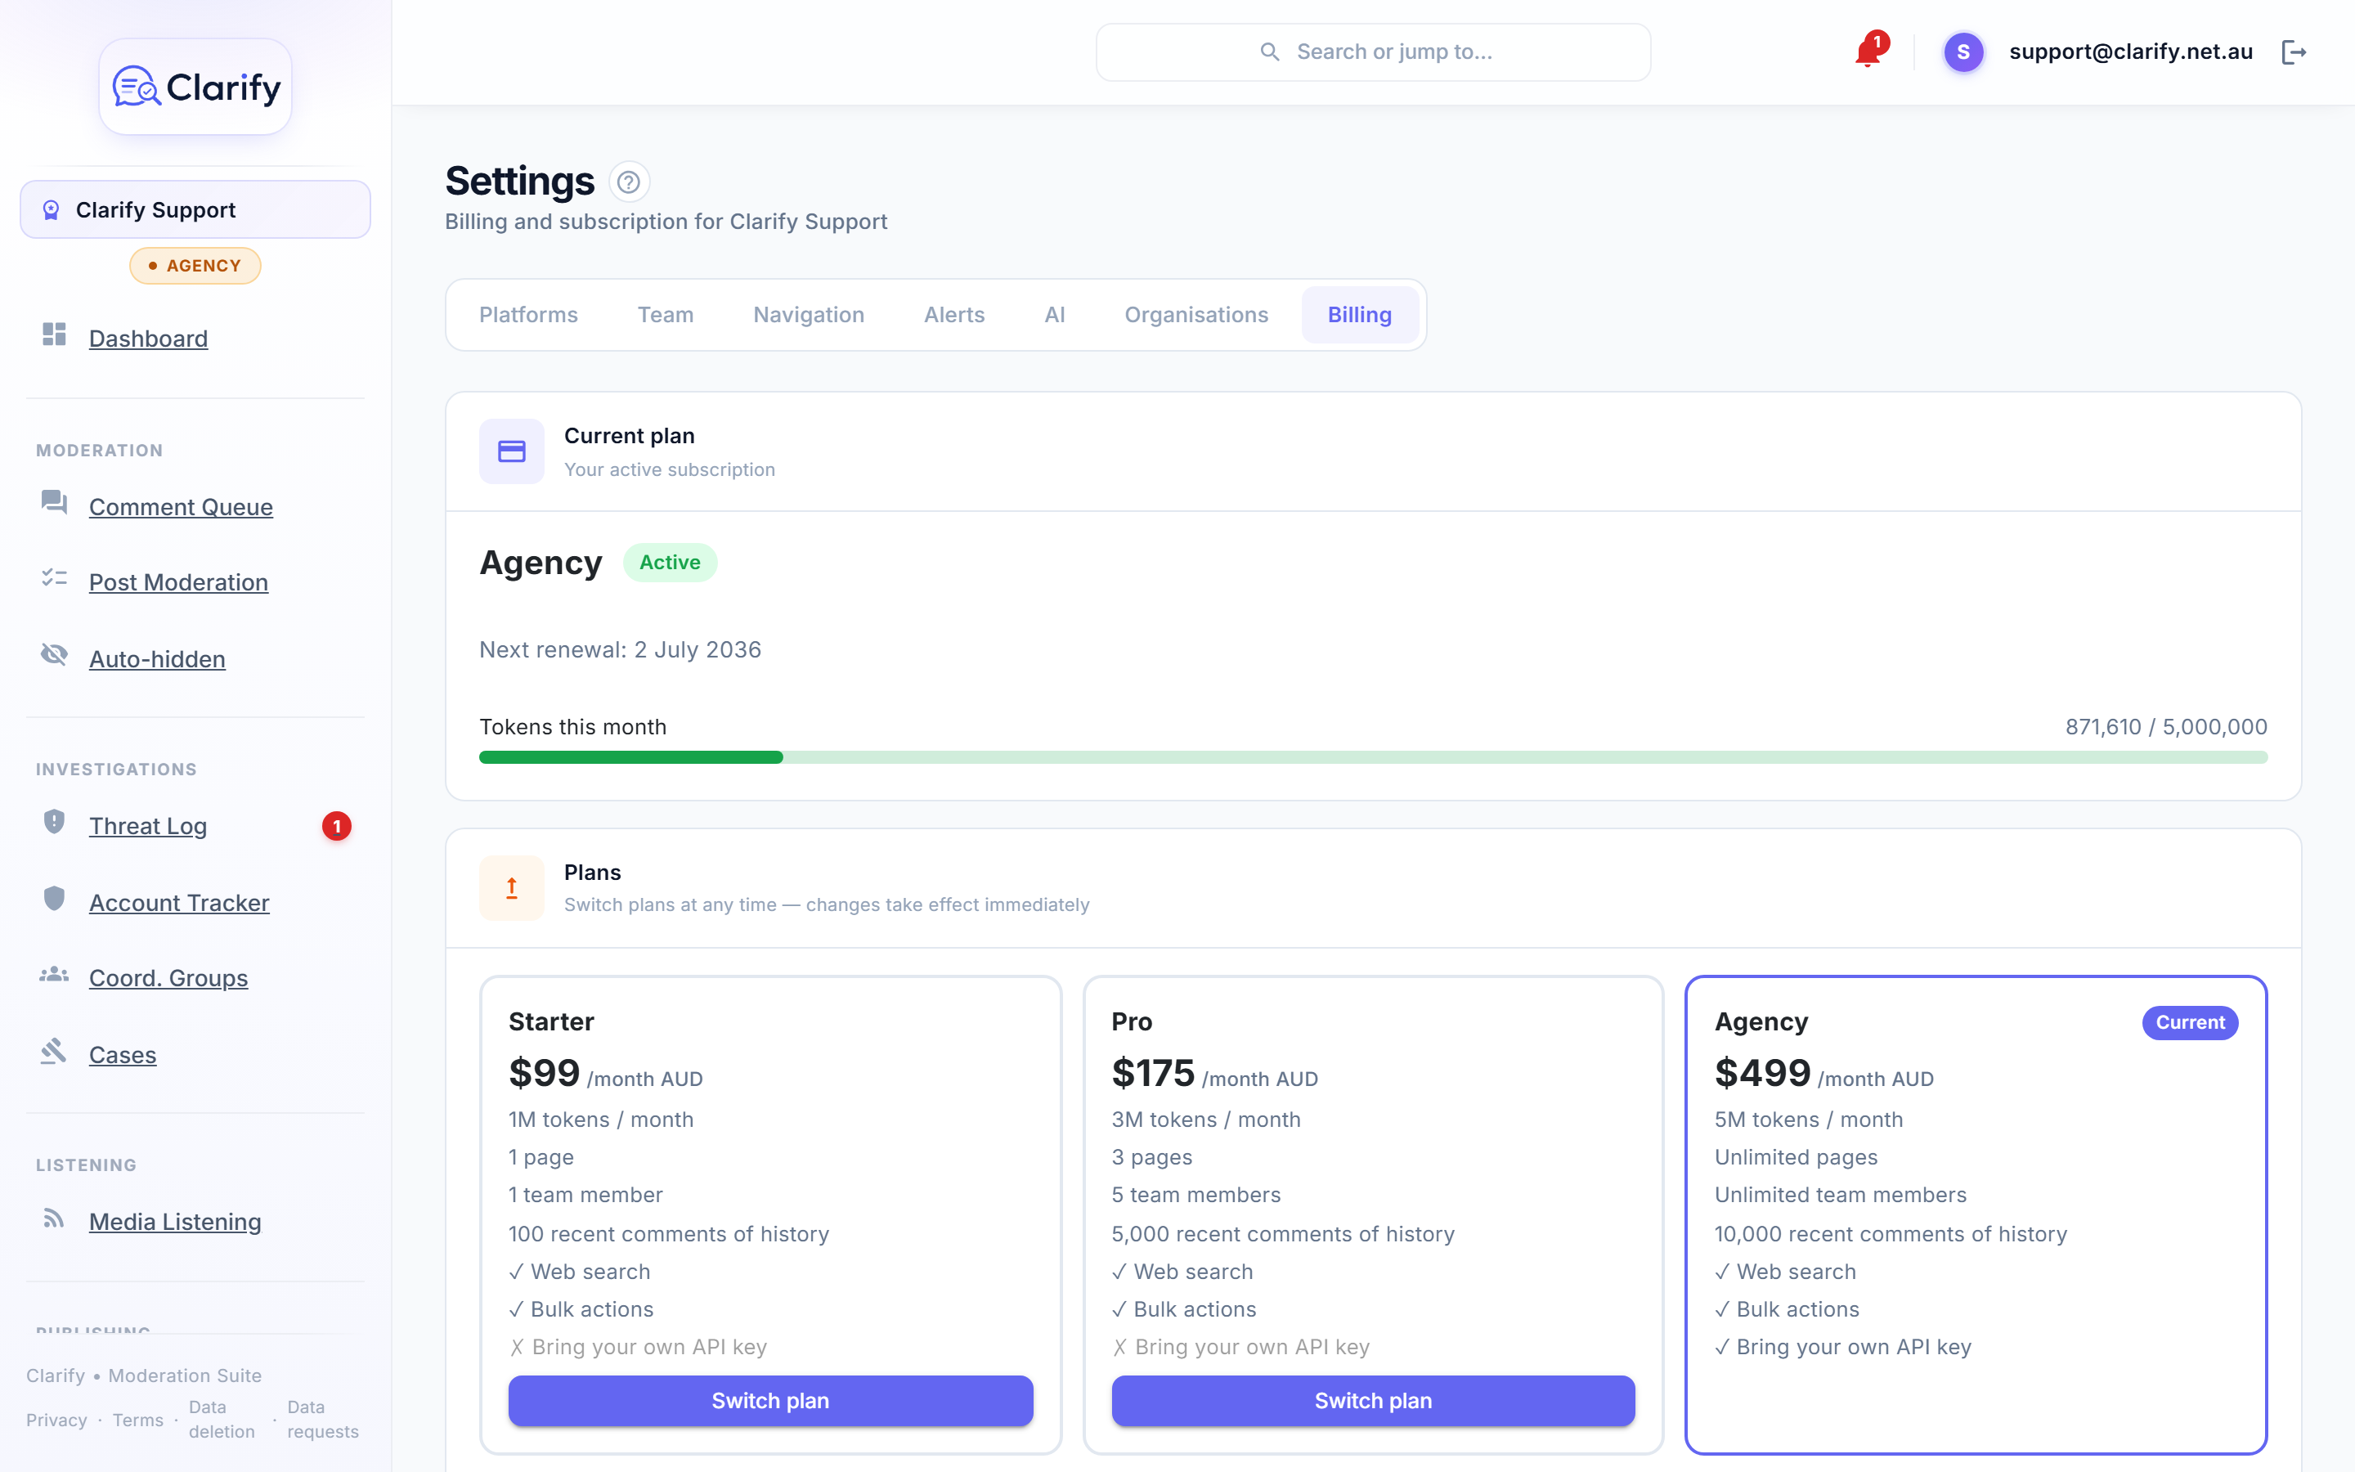Image resolution: width=2355 pixels, height=1472 pixels.
Task: Click the user avatar S
Action: pyautogui.click(x=1962, y=52)
